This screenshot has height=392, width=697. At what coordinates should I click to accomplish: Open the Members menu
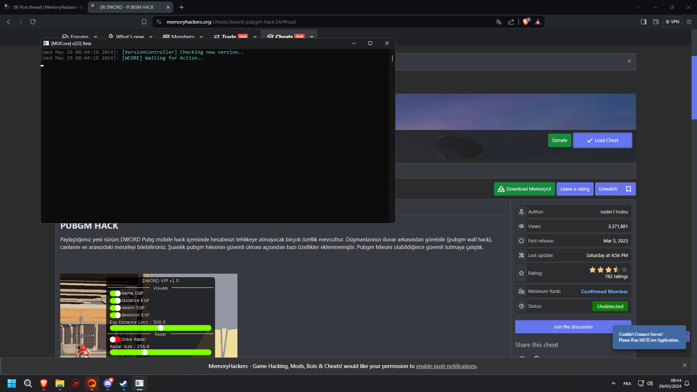click(179, 37)
